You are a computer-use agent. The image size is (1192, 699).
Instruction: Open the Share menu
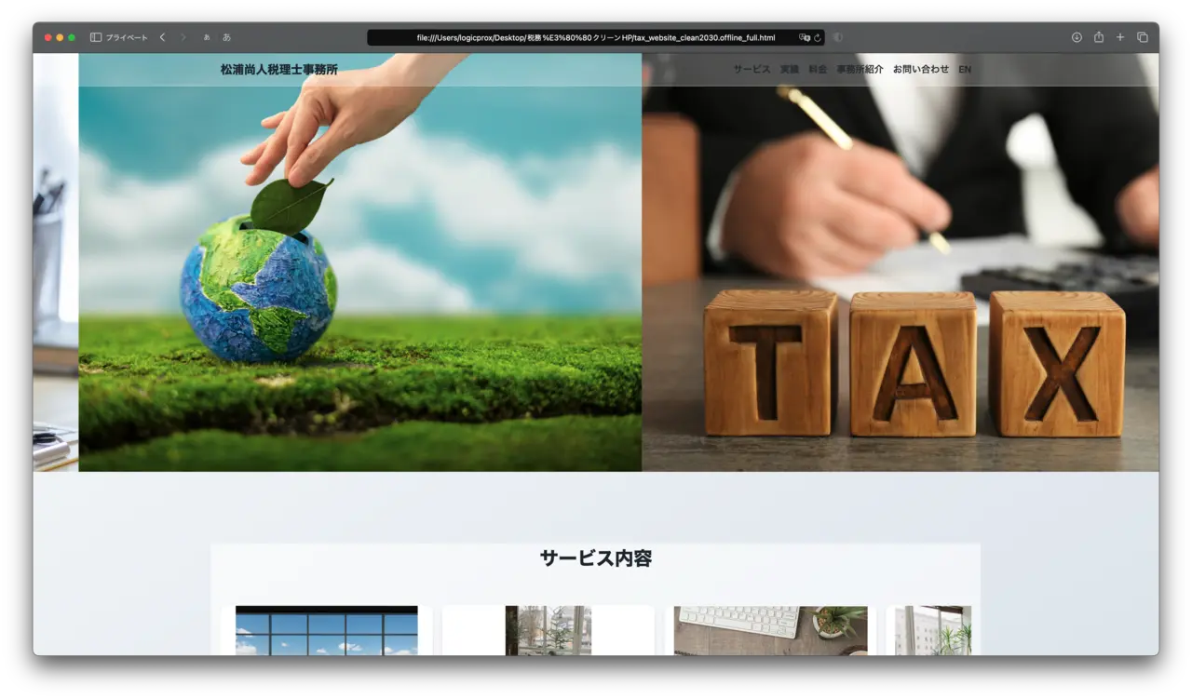click(x=1099, y=37)
